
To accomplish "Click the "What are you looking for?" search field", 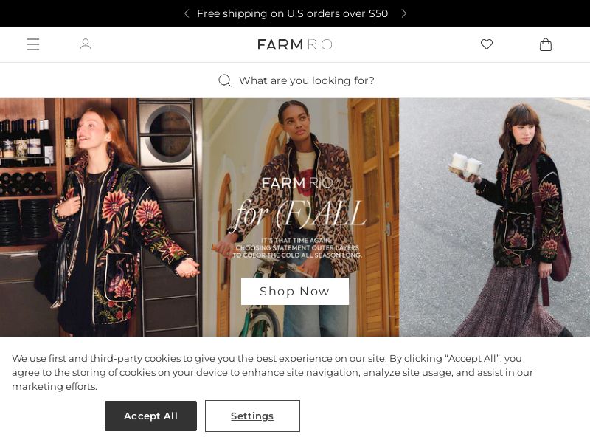I will 307,80.
